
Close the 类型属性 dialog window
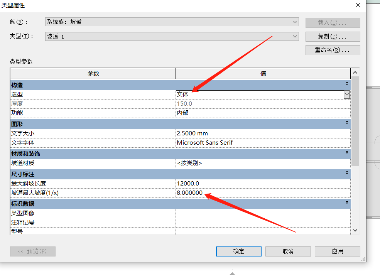(x=358, y=5)
